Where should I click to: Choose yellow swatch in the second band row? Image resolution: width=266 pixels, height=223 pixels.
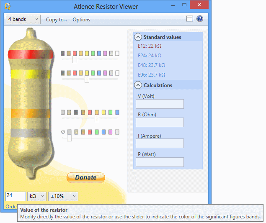pyautogui.click(x=87, y=73)
